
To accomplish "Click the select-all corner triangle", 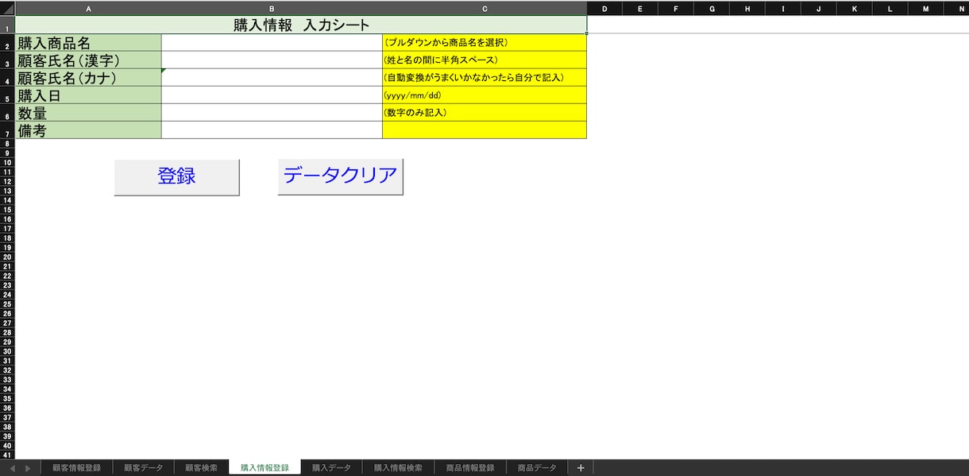I will click(7, 8).
